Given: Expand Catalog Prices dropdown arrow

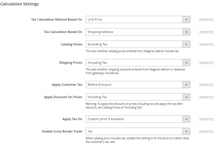Looking at the screenshot, I should click(186, 44).
